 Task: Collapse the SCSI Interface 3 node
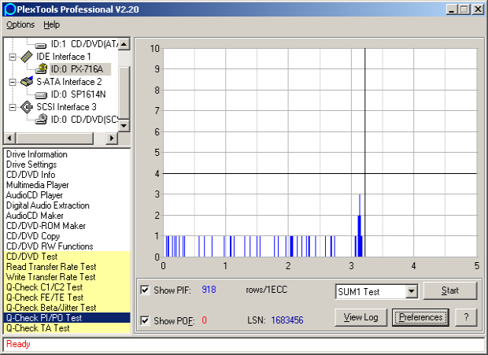13,107
